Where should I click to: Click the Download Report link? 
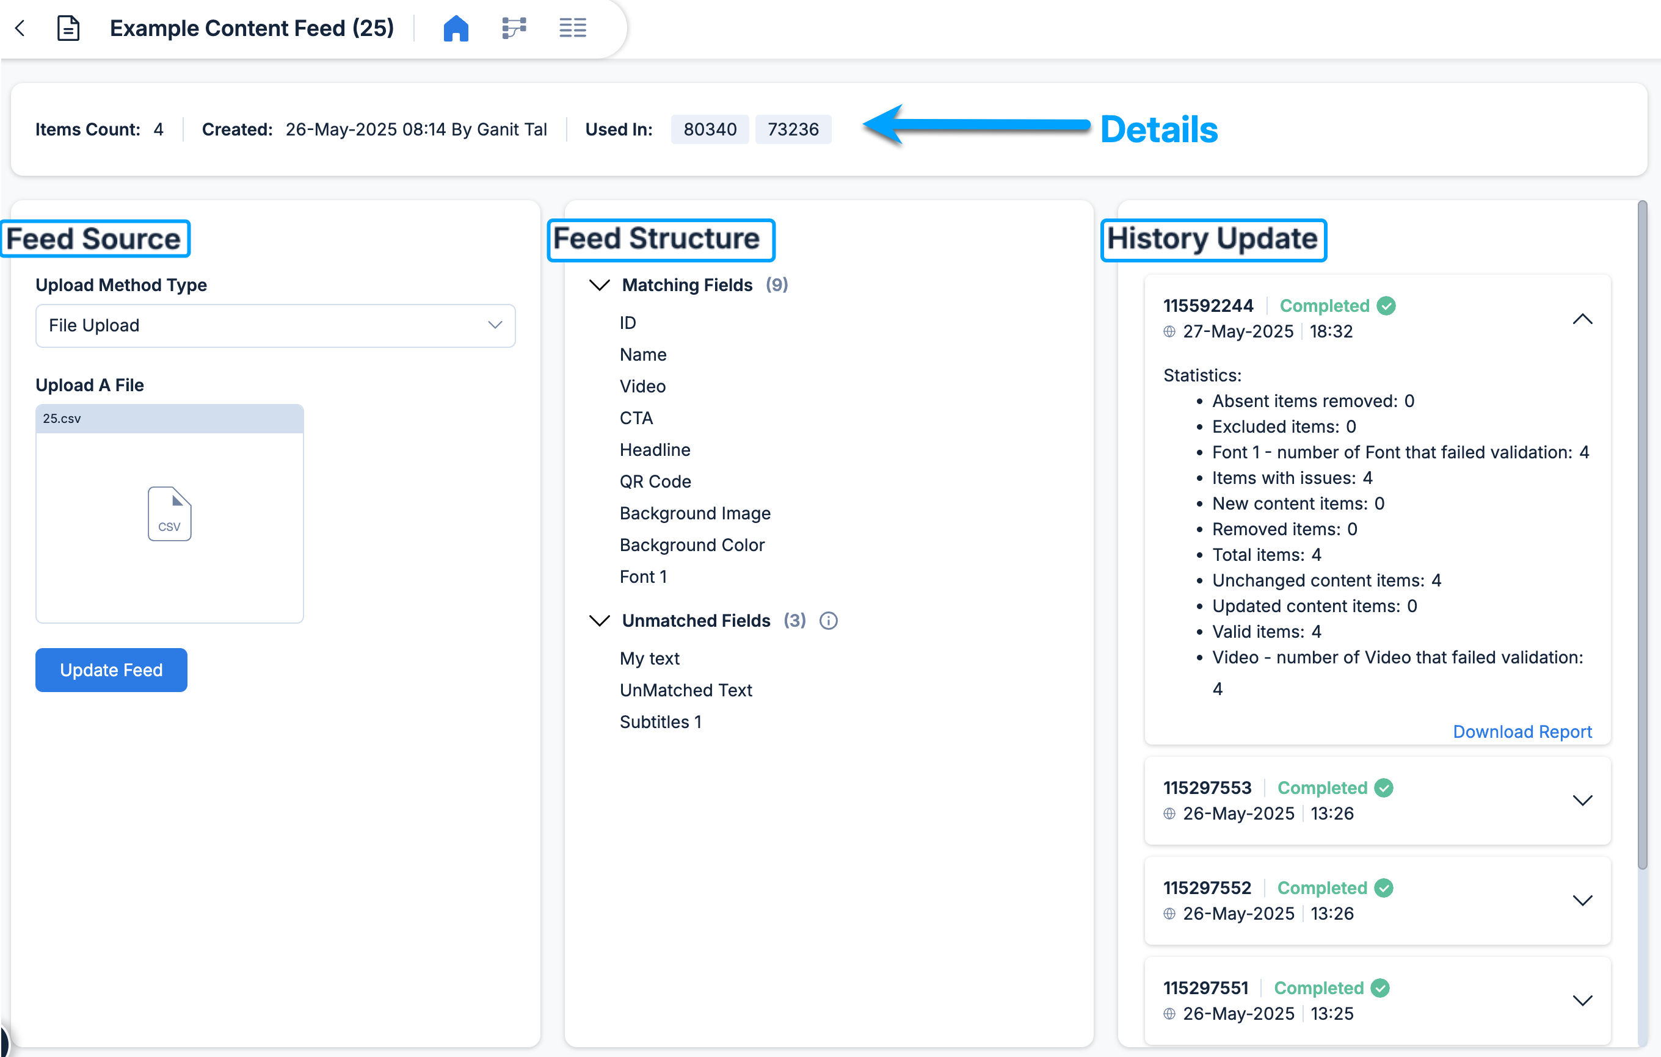1522,731
